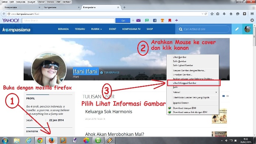This screenshot has width=256, height=144.
Task: Click the Firefox home icon
Action: [231, 14]
